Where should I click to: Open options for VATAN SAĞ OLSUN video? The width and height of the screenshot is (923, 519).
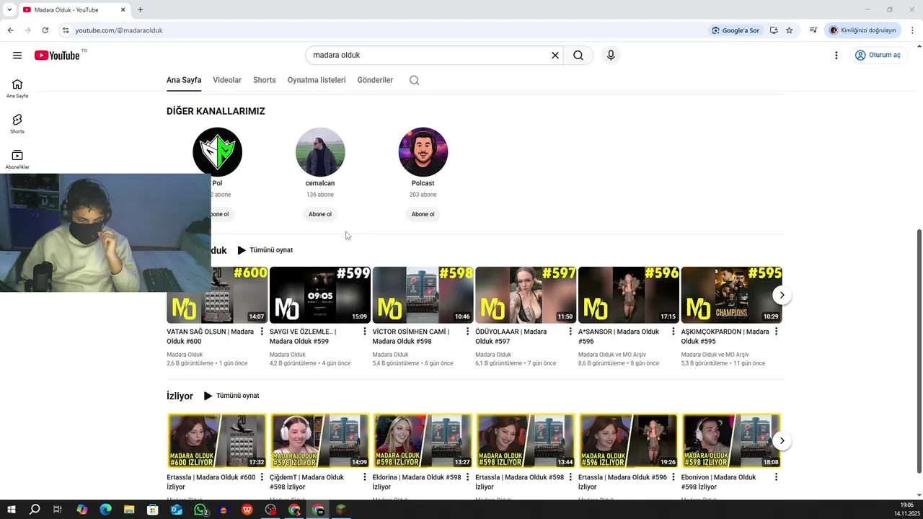click(262, 332)
